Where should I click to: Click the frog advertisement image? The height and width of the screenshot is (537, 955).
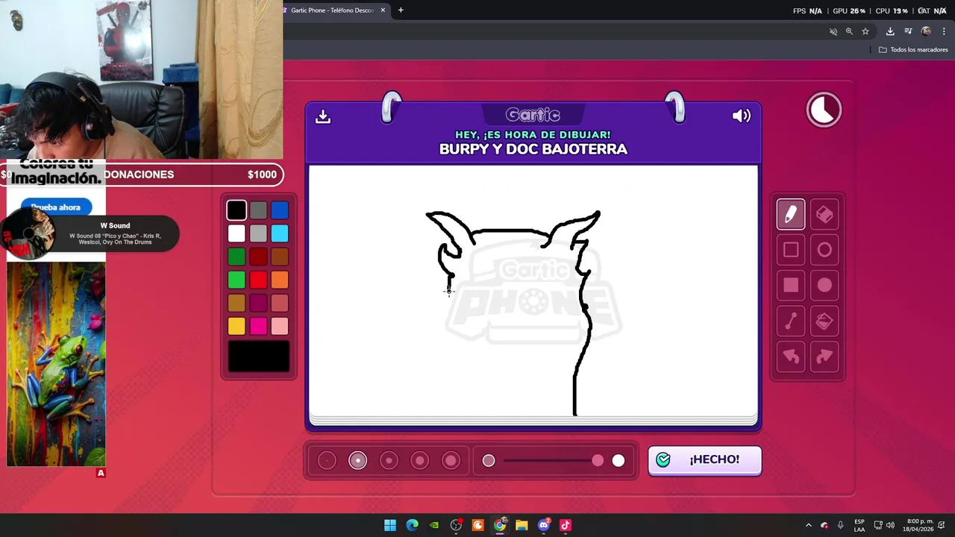[x=56, y=364]
